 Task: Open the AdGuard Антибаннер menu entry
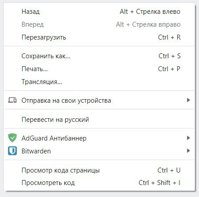point(54,138)
